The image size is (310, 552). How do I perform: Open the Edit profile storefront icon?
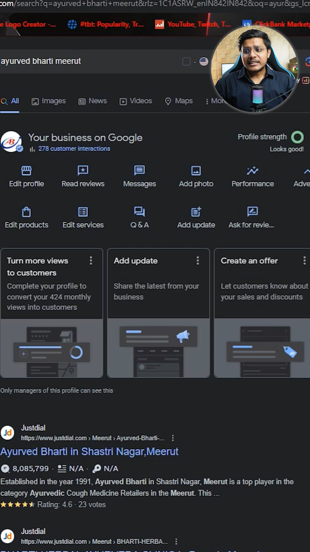26,171
